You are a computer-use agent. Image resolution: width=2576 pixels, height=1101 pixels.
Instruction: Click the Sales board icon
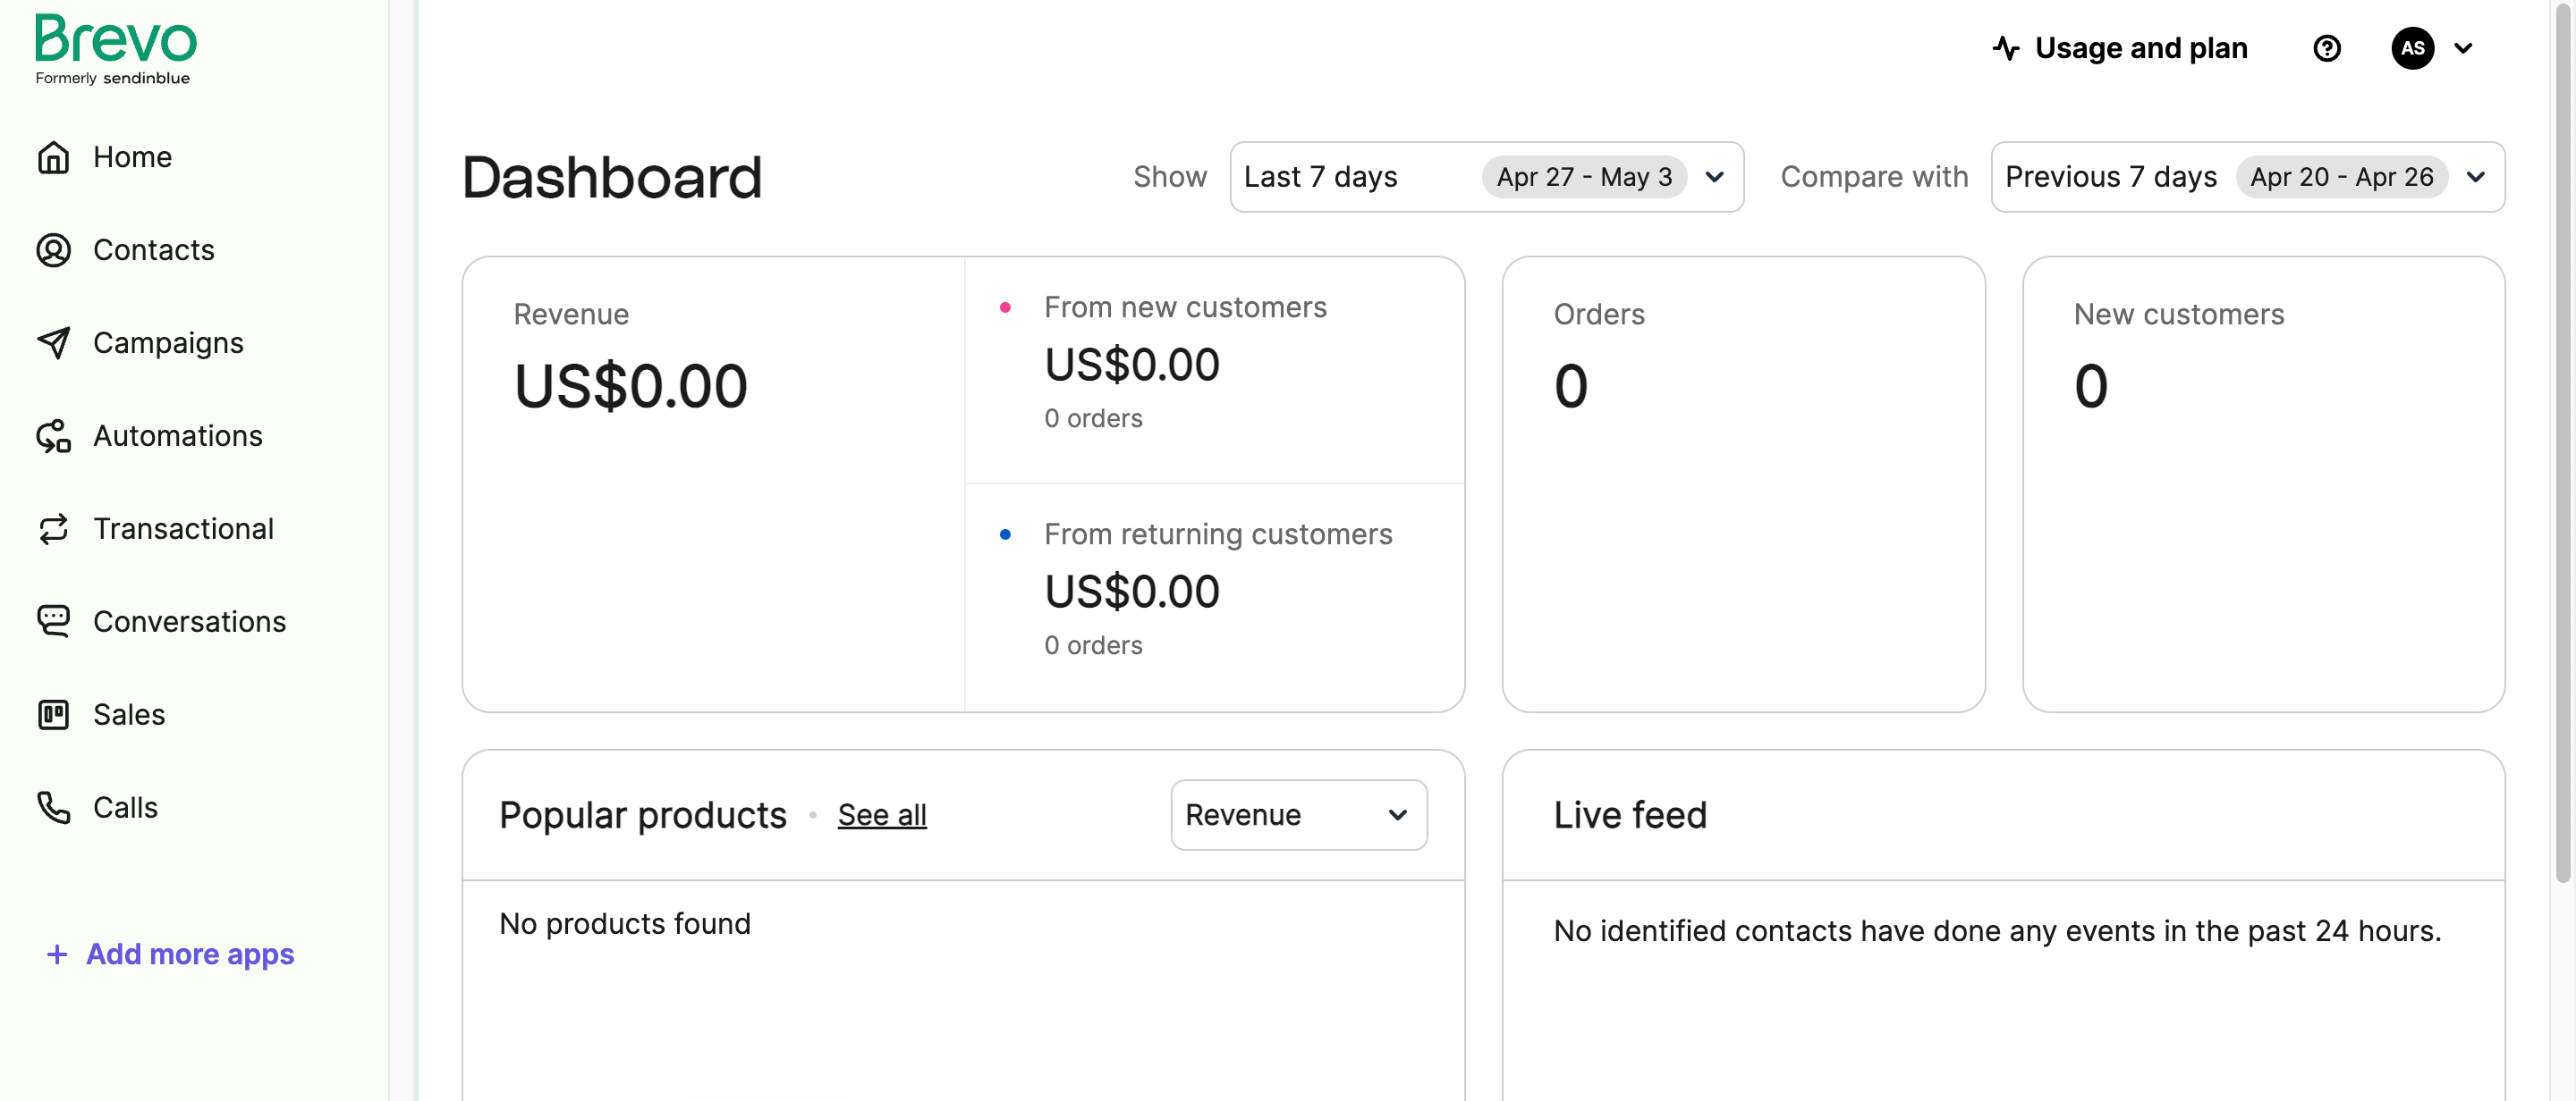[x=53, y=714]
